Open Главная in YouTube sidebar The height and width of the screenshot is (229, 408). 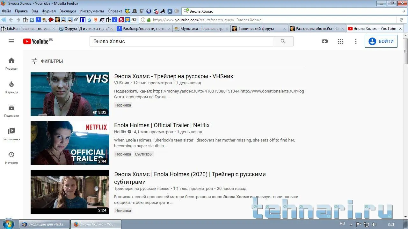pyautogui.click(x=11, y=64)
